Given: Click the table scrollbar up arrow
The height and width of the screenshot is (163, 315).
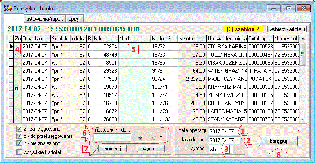Looking at the screenshot, I should pos(303,38).
